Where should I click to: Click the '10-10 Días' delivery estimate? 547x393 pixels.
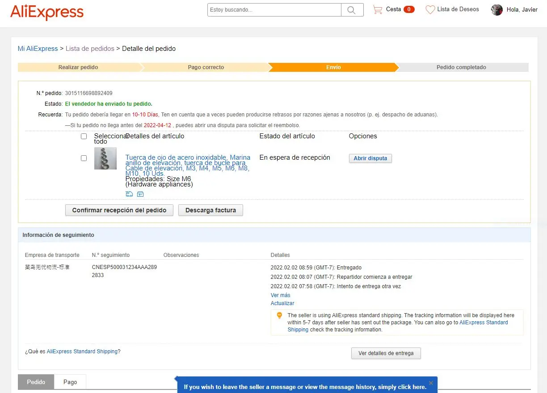point(145,115)
